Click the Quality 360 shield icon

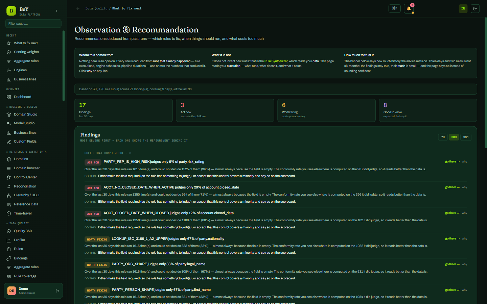point(9,231)
